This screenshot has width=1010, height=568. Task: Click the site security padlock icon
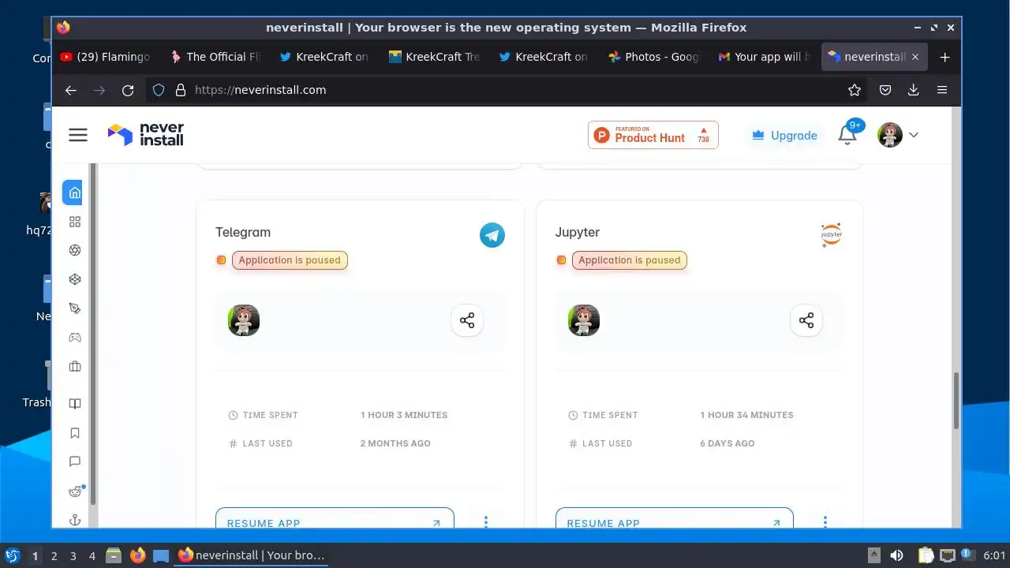pos(180,90)
